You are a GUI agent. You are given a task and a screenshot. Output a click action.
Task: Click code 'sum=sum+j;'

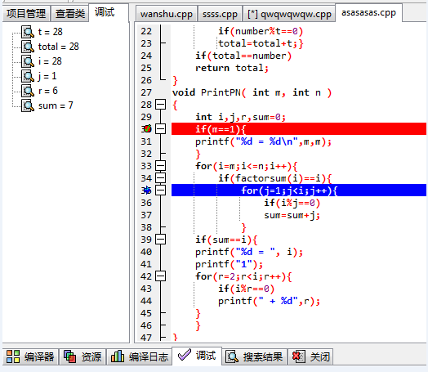coord(292,215)
